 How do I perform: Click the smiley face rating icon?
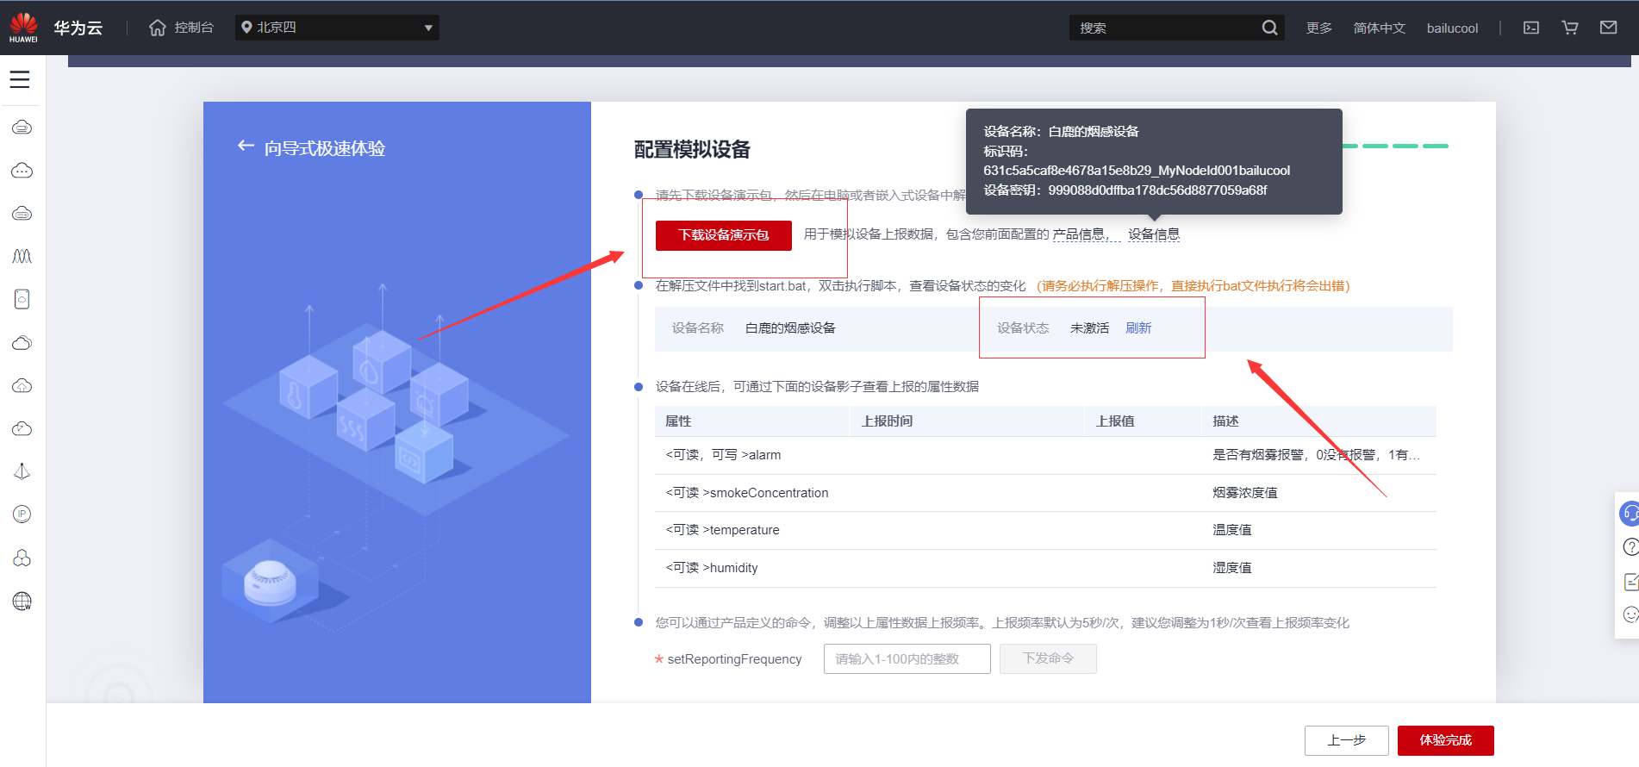[1630, 614]
